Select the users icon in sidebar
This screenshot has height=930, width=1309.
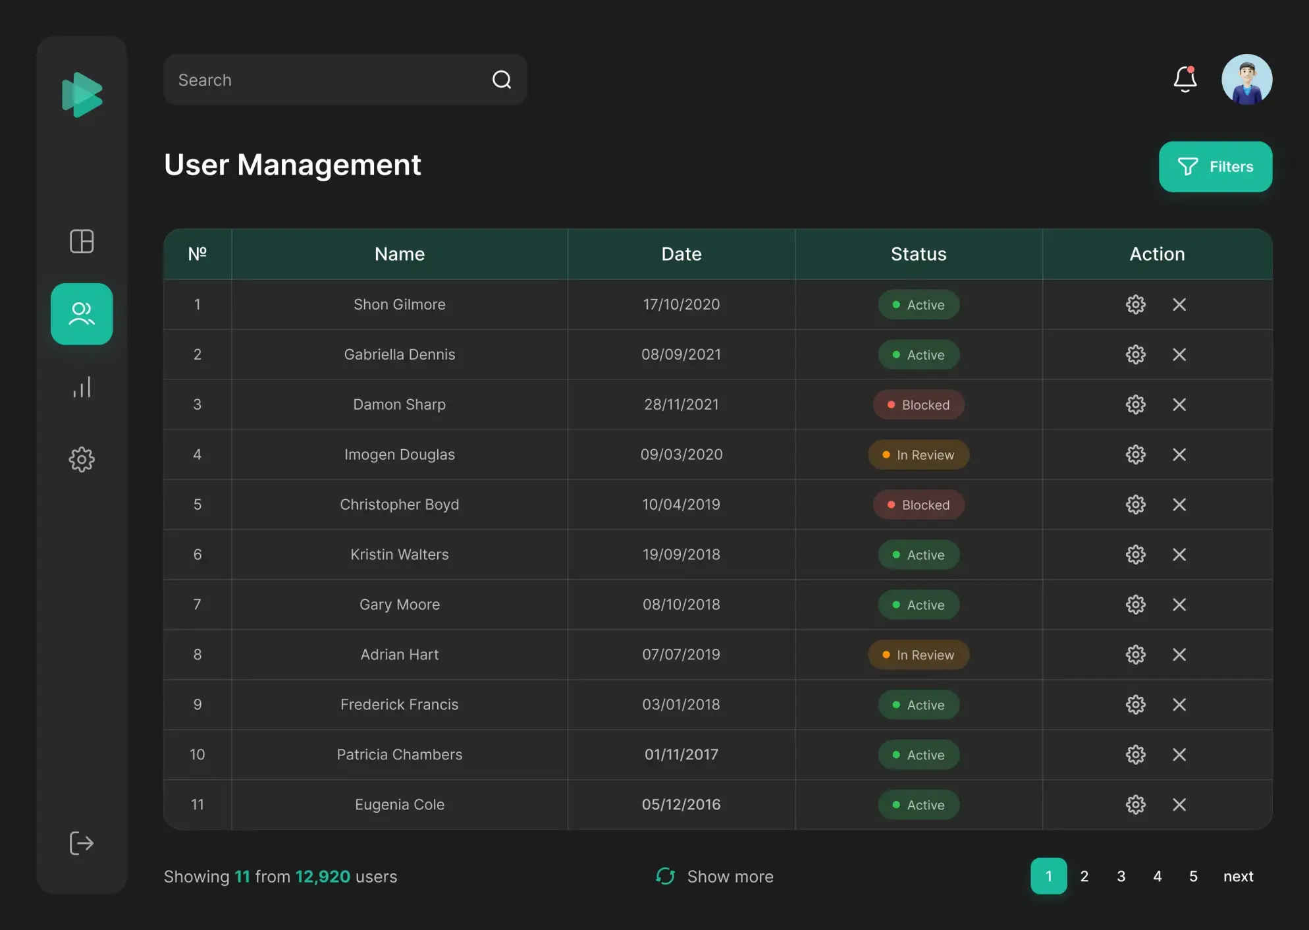point(82,314)
